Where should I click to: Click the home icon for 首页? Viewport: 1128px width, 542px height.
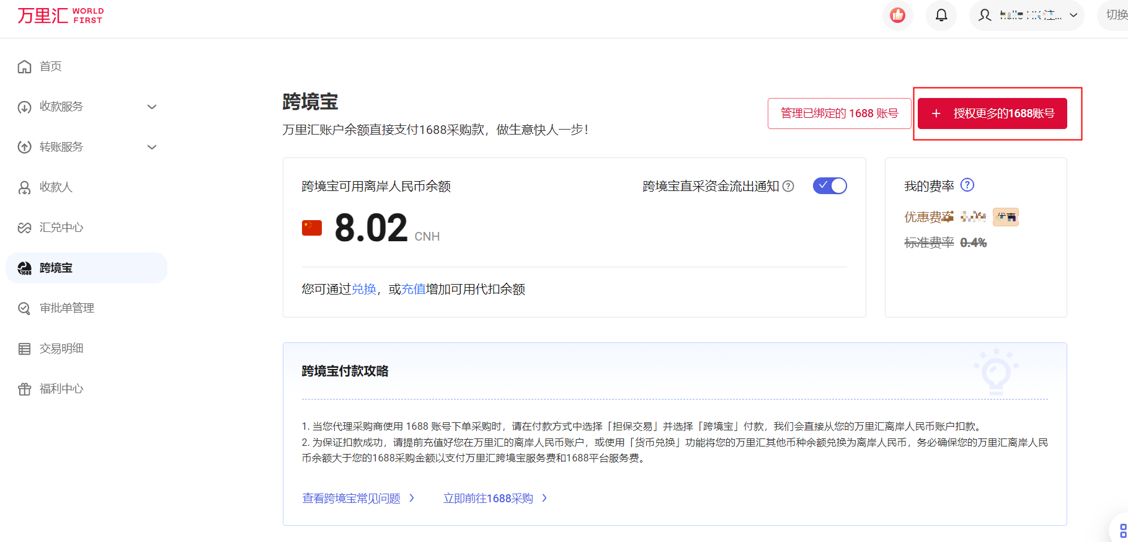coord(24,66)
